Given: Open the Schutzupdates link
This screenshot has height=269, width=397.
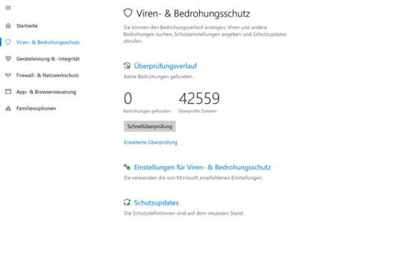Looking at the screenshot, I should coord(156,203).
